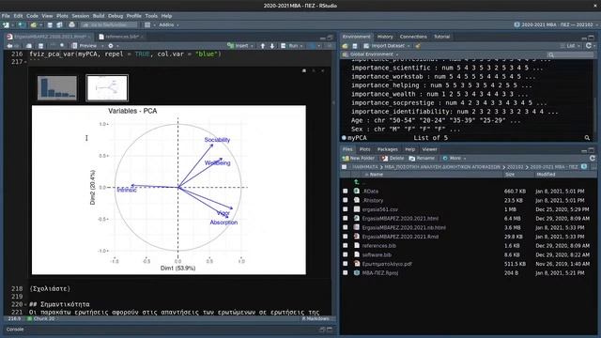The height and width of the screenshot is (338, 601).
Task: Open ergasia561.csv file link
Action: click(379, 209)
